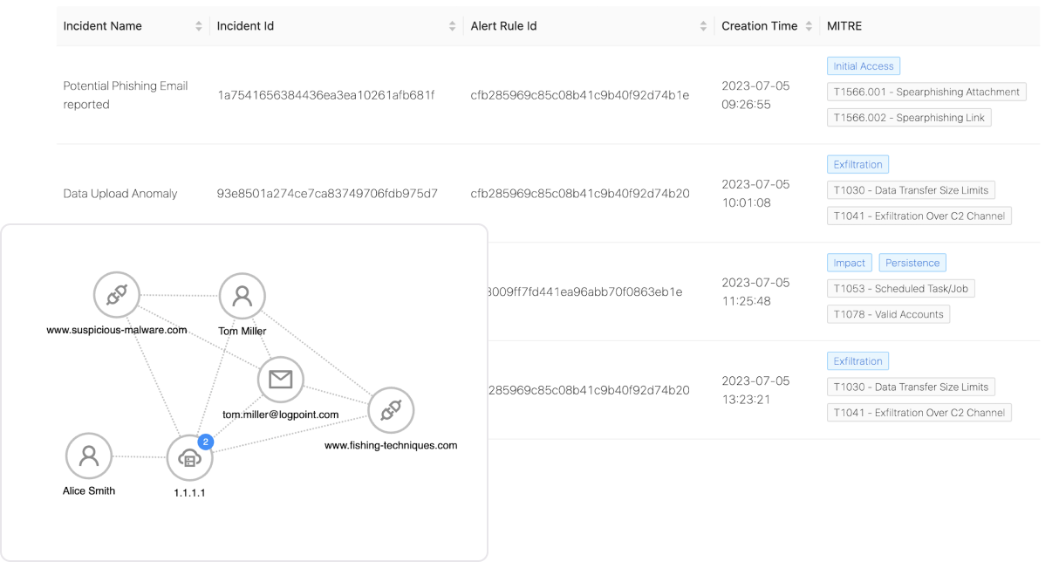
Task: Sort the table by Incident Id
Action: (452, 26)
